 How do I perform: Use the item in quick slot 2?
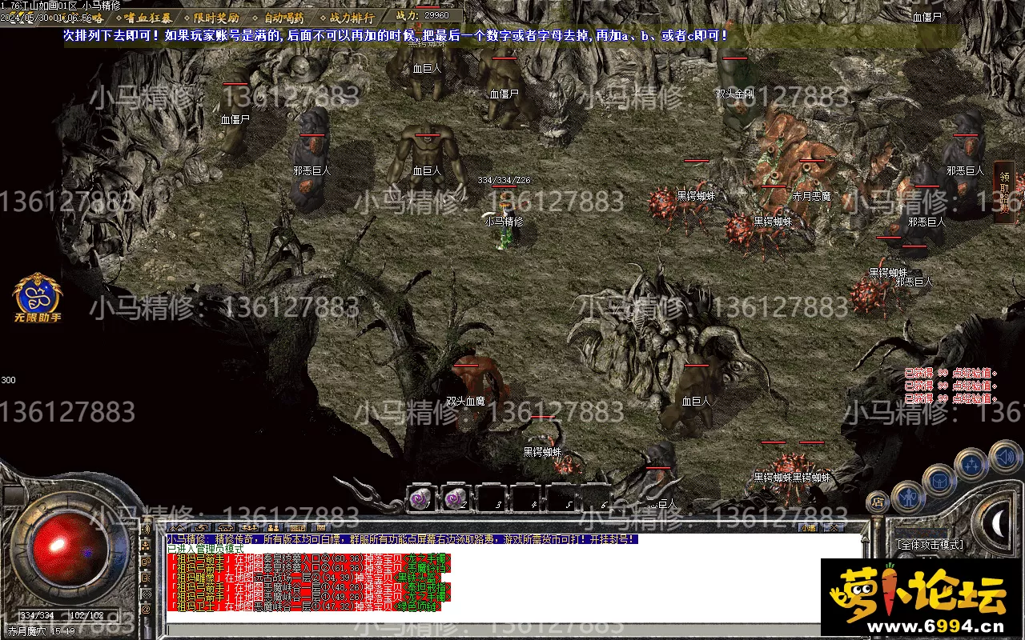(x=456, y=498)
